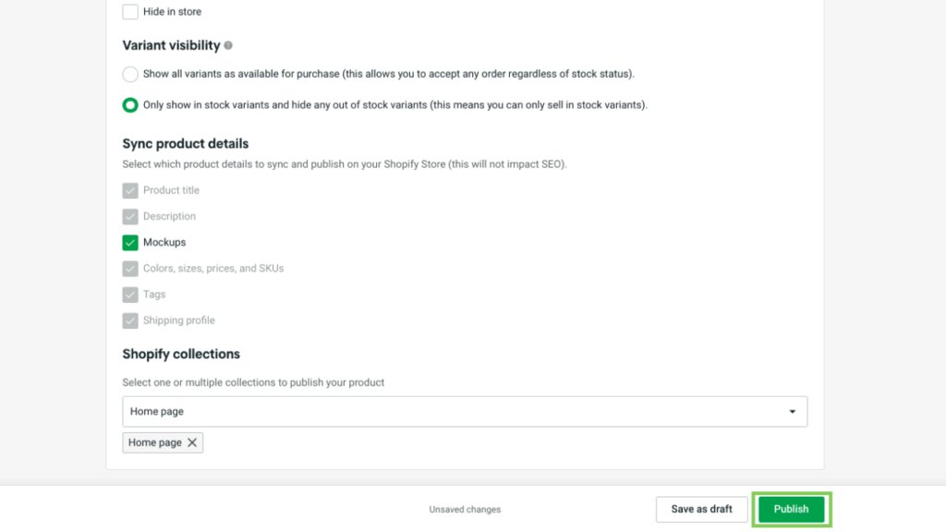Click the green checkmark on Mockups
This screenshot has width=946, height=532.
point(130,242)
